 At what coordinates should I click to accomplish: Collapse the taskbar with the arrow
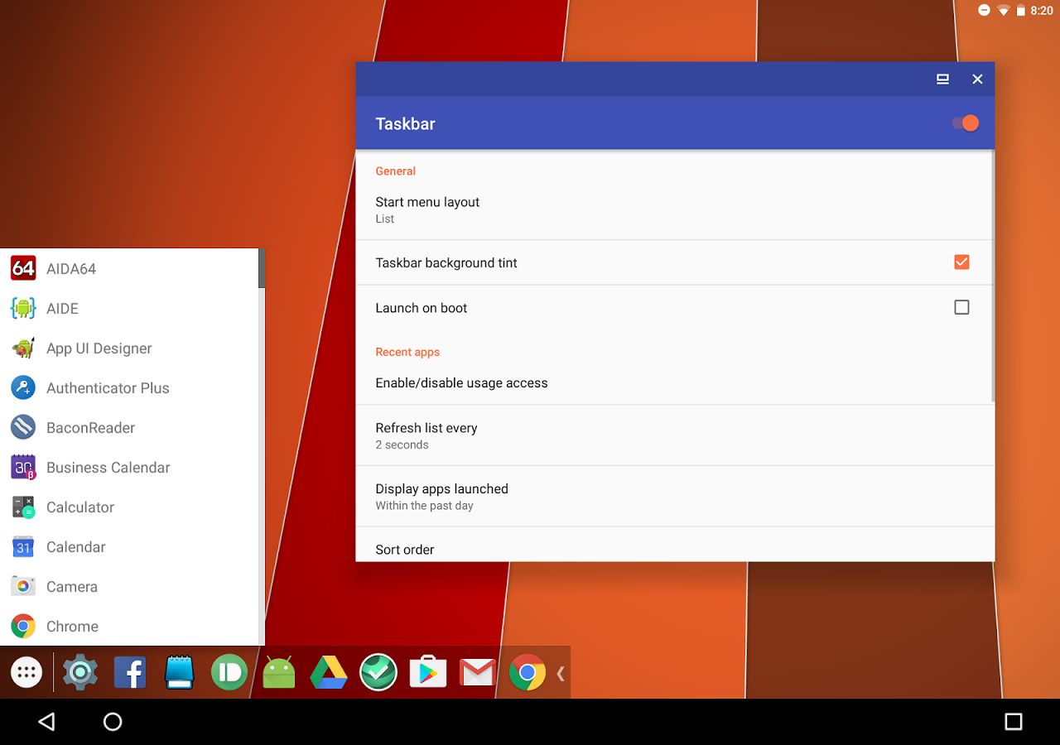click(x=561, y=673)
